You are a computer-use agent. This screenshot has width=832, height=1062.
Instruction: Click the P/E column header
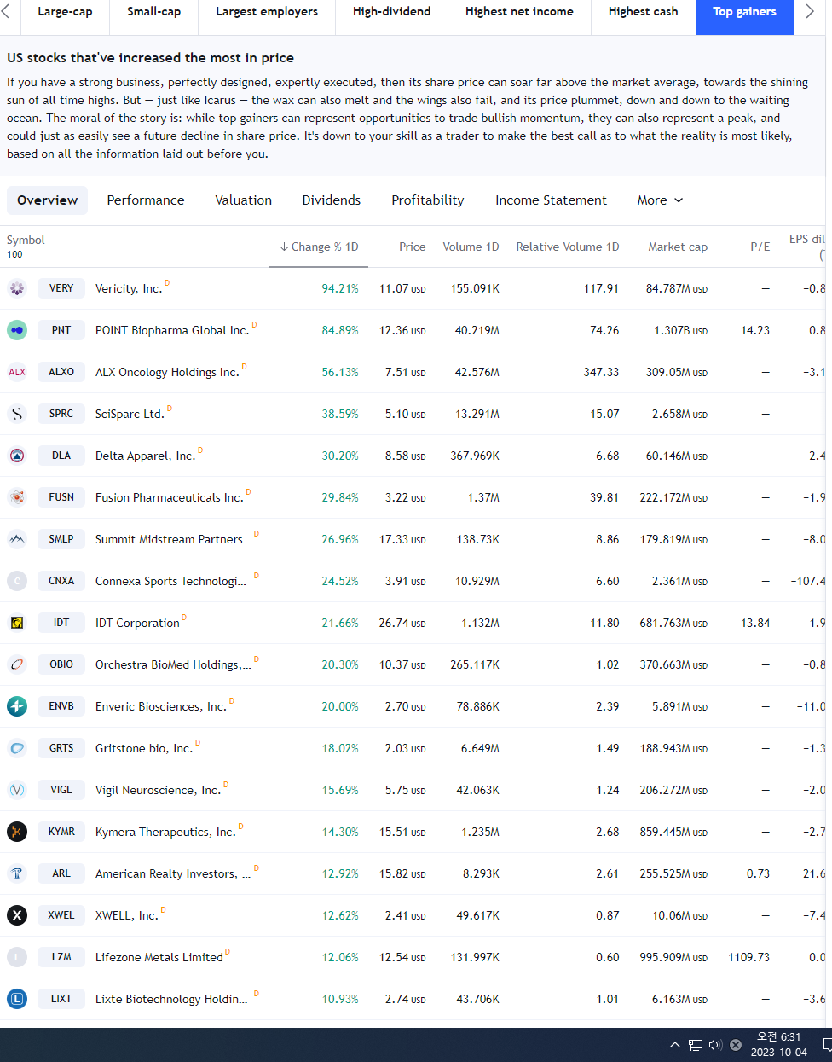[760, 247]
